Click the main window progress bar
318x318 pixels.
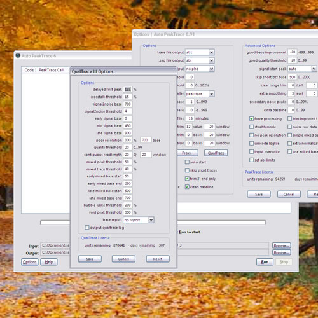pyautogui.click(x=153, y=222)
